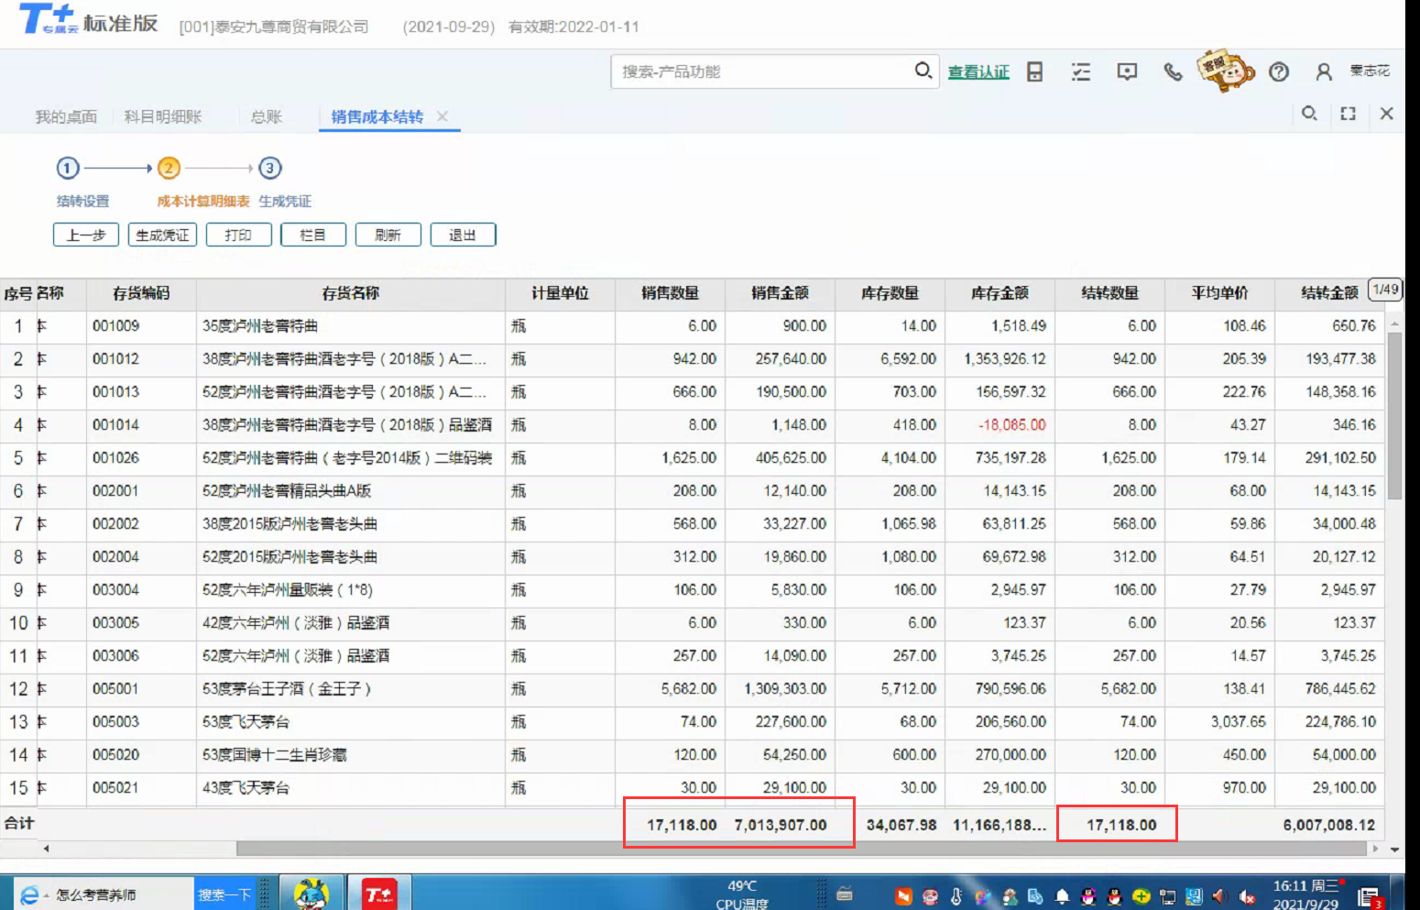Click the 上一步 button
Viewport: 1420px width, 910px height.
(x=86, y=235)
